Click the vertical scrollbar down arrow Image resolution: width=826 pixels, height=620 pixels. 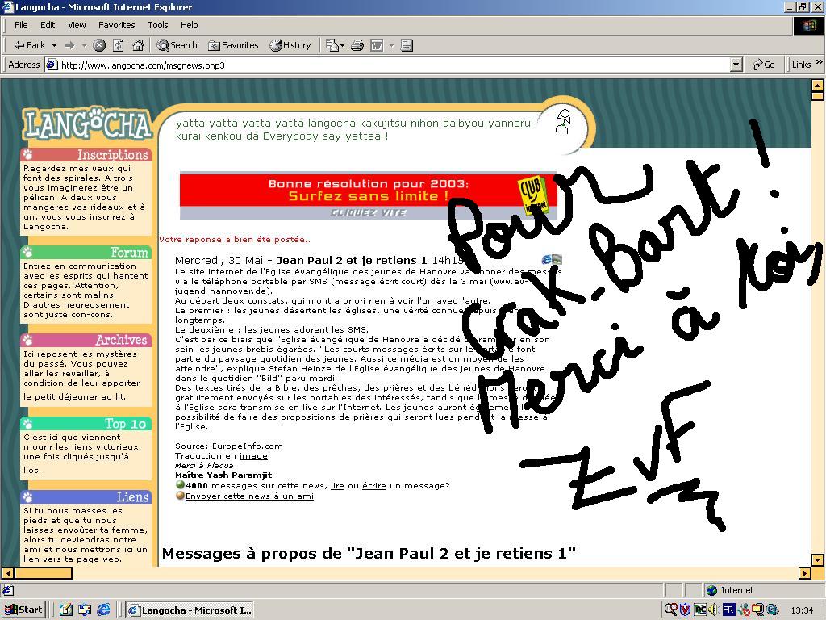[x=817, y=559]
